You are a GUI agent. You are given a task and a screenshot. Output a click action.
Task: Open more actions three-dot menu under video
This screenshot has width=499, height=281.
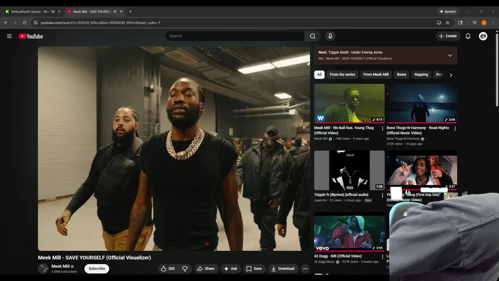[305, 269]
